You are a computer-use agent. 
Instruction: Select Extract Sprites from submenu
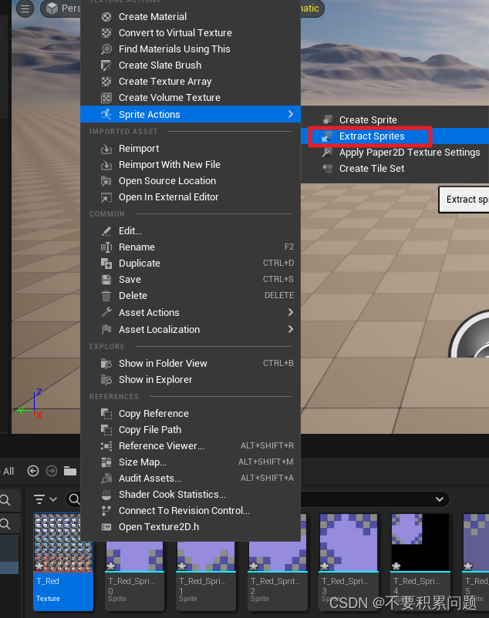tap(395, 136)
